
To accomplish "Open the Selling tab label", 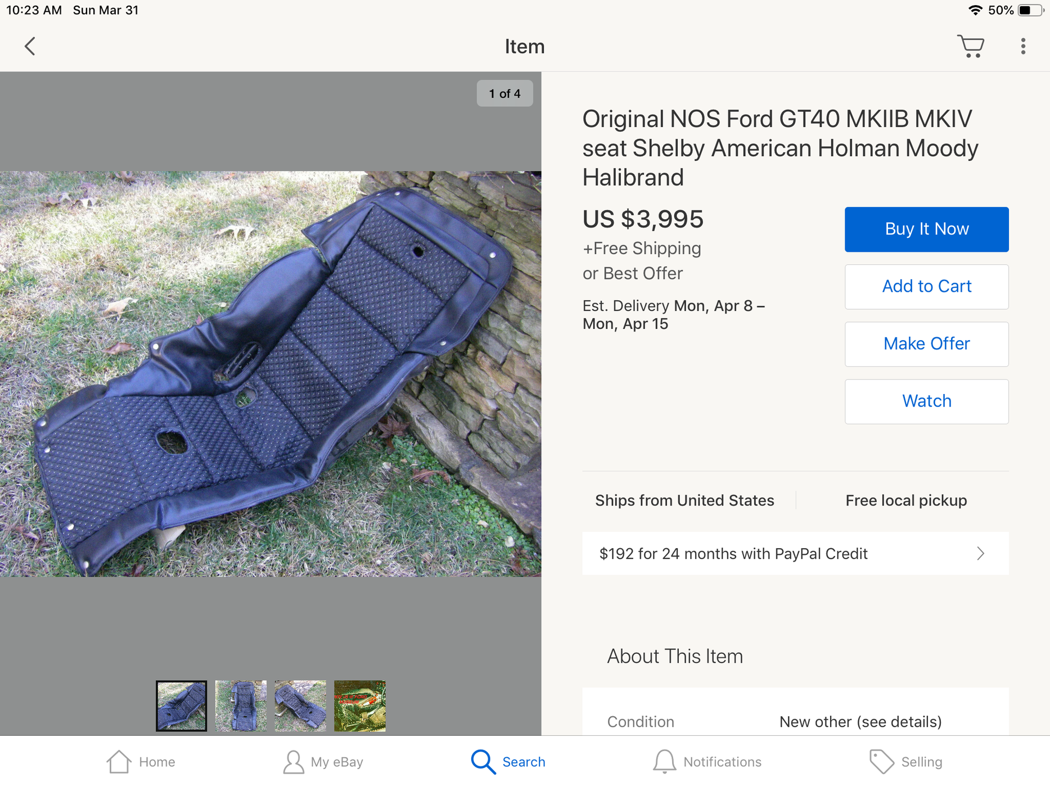I will pyautogui.click(x=921, y=762).
